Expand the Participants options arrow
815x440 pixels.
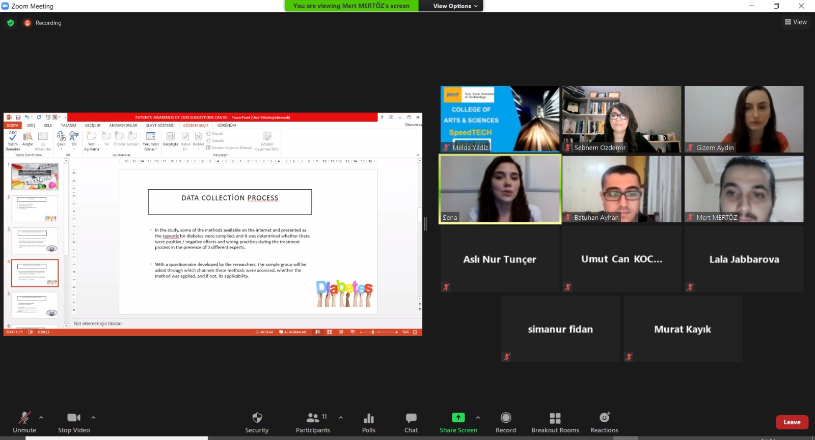coord(341,418)
